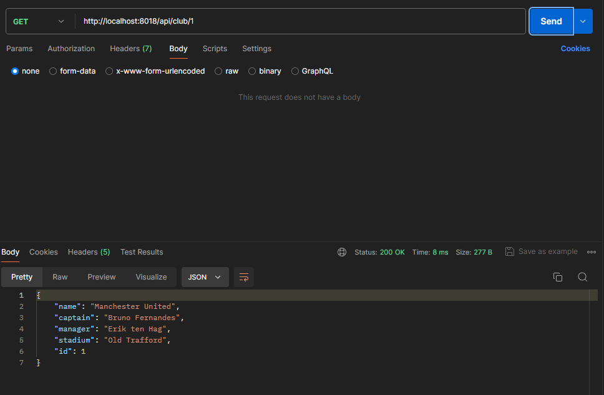Select the raw body radio button
The height and width of the screenshot is (395, 604).
tap(218, 71)
